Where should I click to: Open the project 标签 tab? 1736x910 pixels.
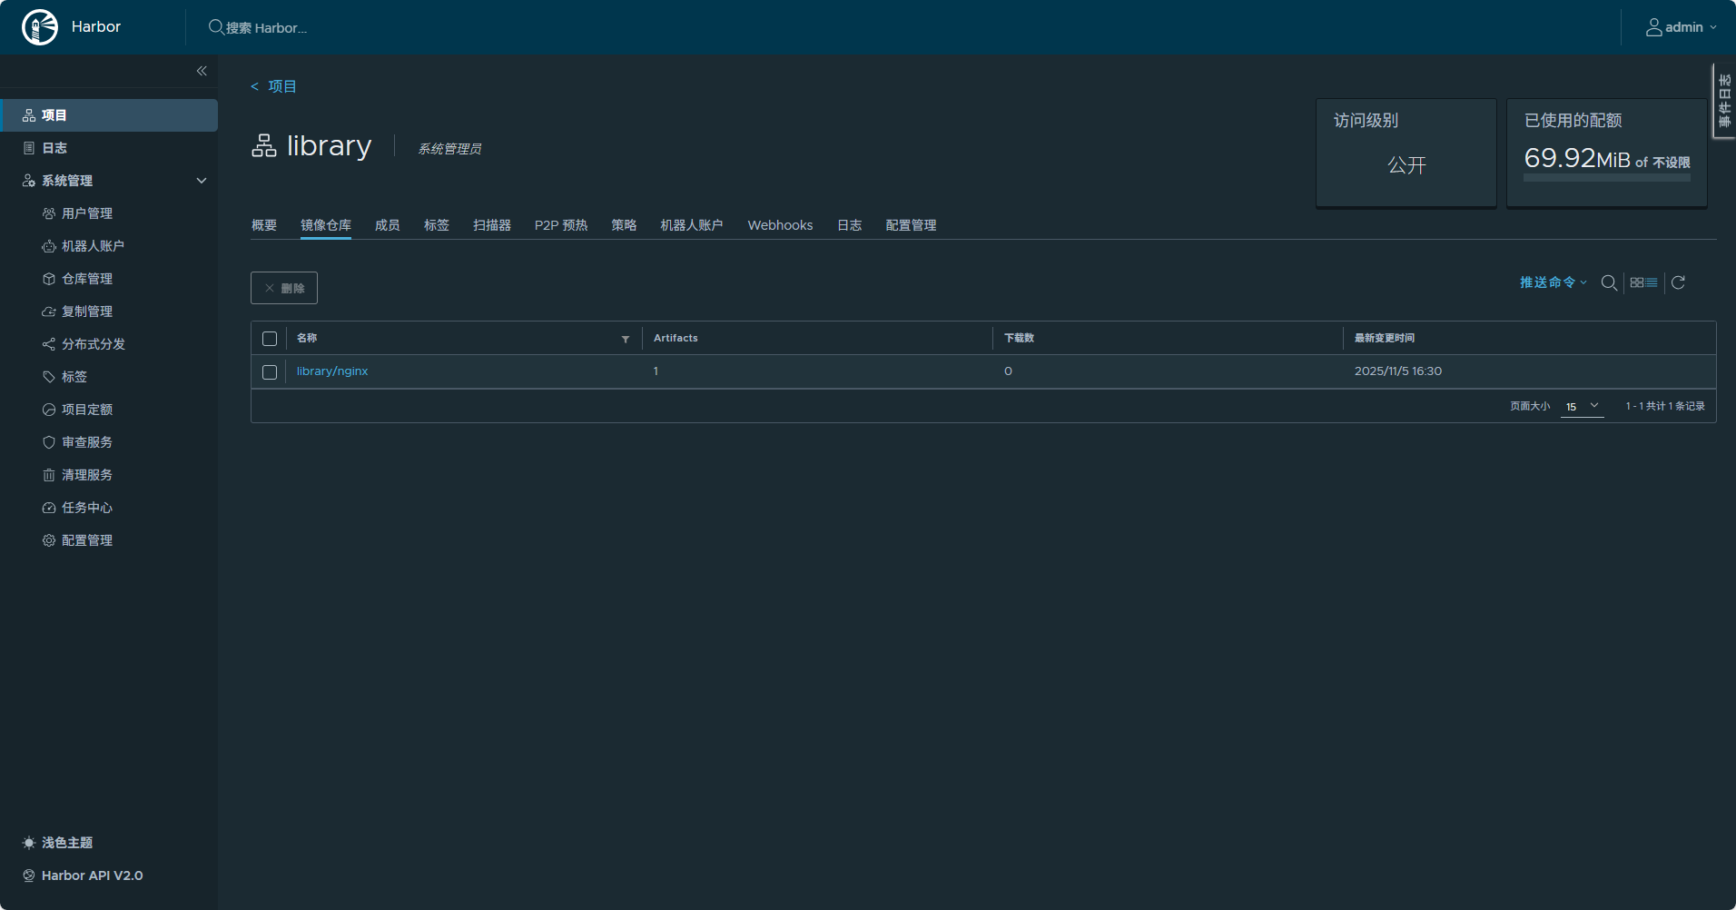click(437, 225)
